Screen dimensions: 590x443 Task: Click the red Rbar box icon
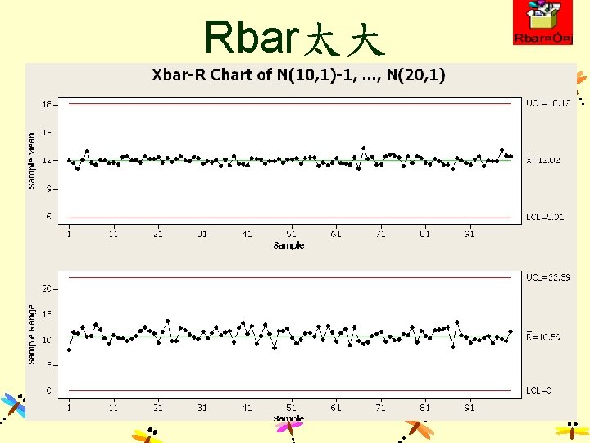click(x=543, y=23)
